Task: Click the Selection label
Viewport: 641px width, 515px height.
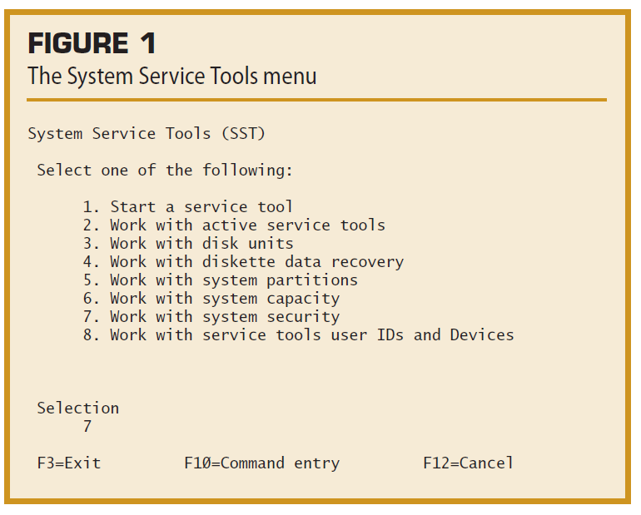Action: (x=78, y=408)
